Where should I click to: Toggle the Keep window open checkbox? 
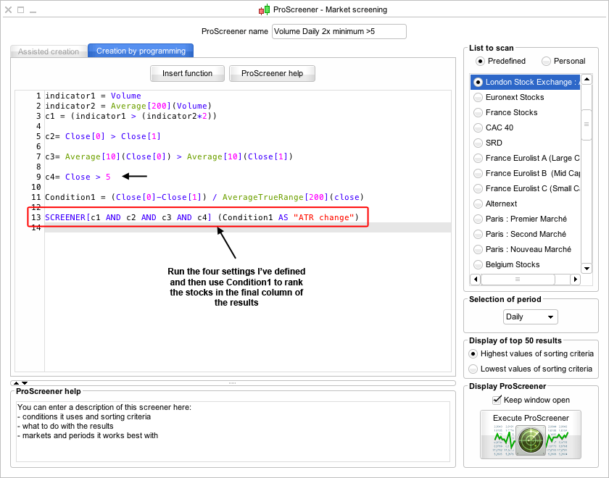pyautogui.click(x=497, y=400)
